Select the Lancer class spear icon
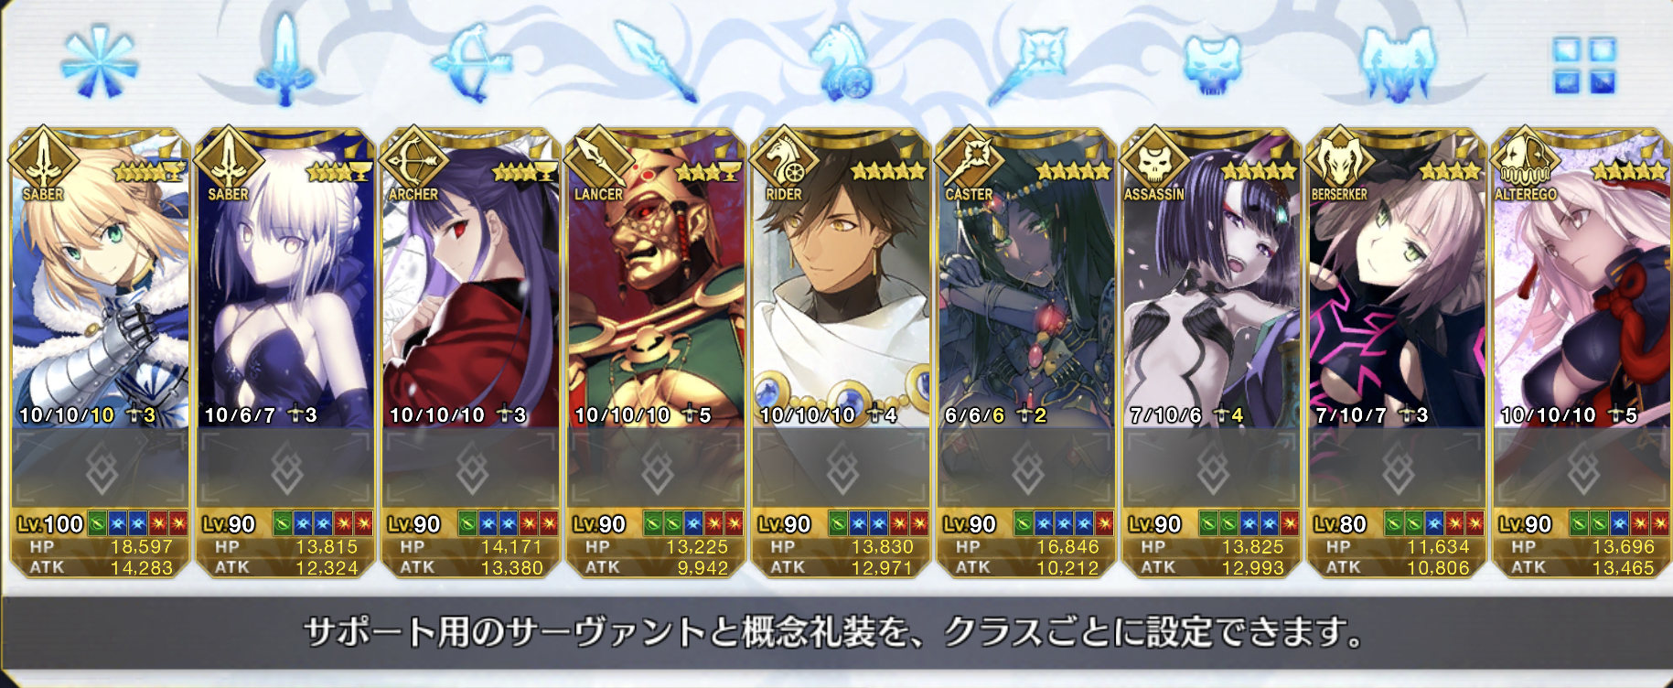 point(655,60)
